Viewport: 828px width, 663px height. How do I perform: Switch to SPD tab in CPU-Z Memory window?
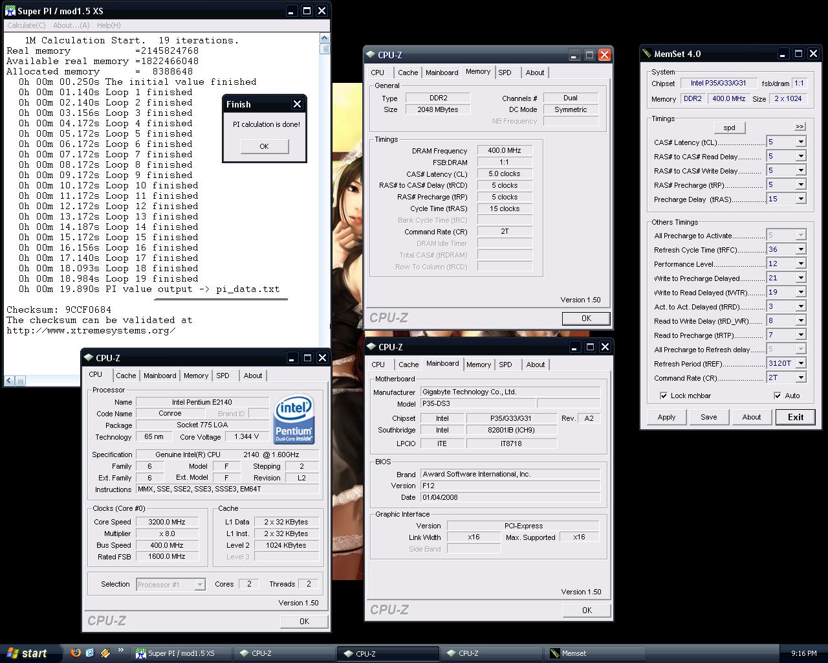[505, 73]
